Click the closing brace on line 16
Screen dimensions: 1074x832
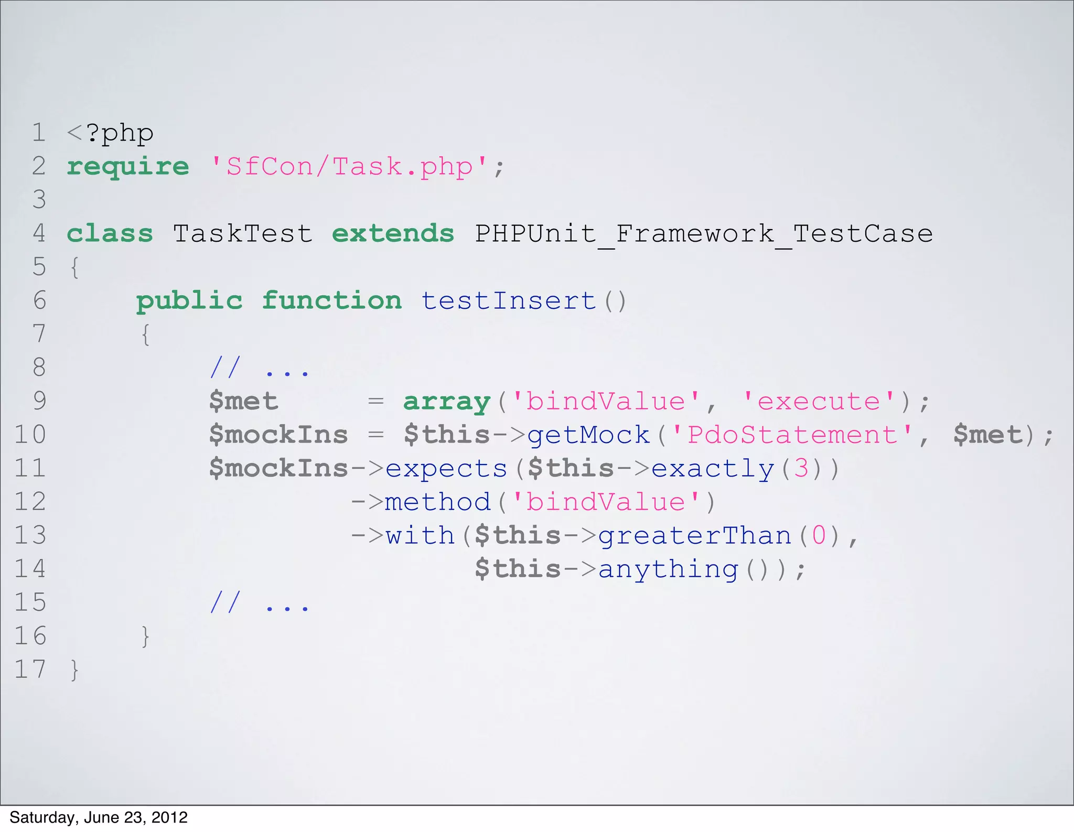[146, 636]
